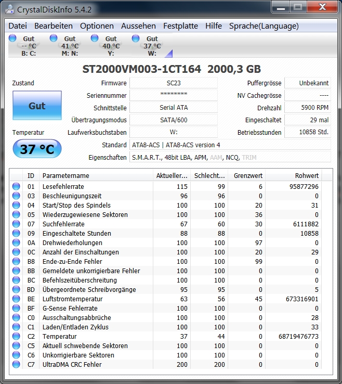The image size is (342, 384).
Task: Click the Rohwert column header
Action: coord(294,175)
